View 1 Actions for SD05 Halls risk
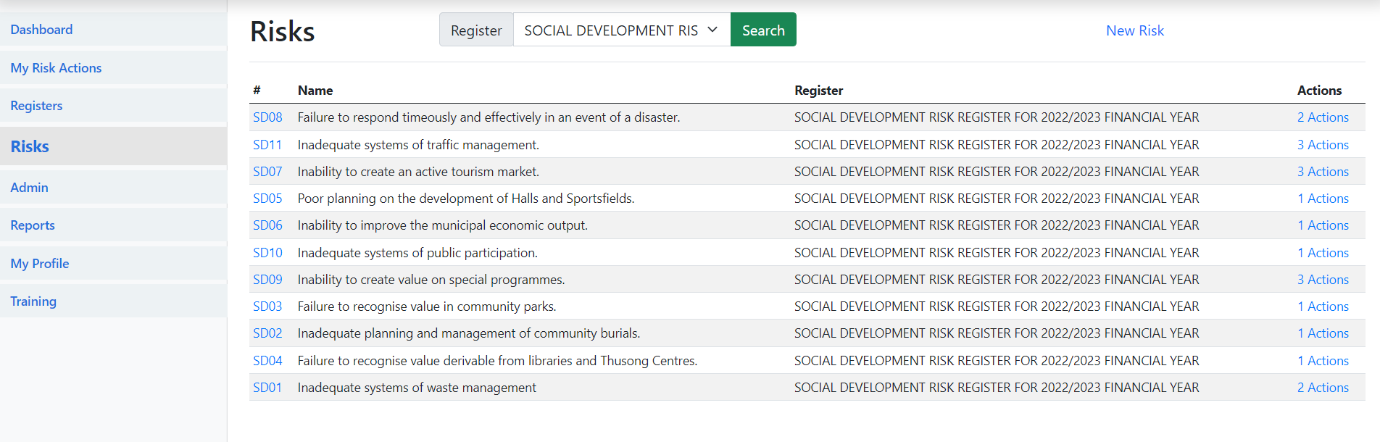Screen dimensions: 1380x442 point(1323,199)
